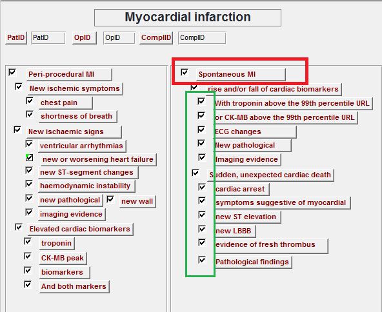Click the haemodynamic instability button
The height and width of the screenshot is (312, 382).
(86, 186)
